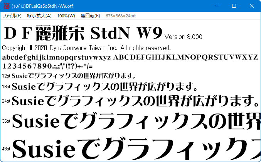
Task: Click the 36pt sample label
Action: point(6,121)
